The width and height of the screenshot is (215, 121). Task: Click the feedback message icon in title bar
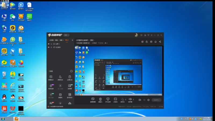pyautogui.click(x=141, y=35)
